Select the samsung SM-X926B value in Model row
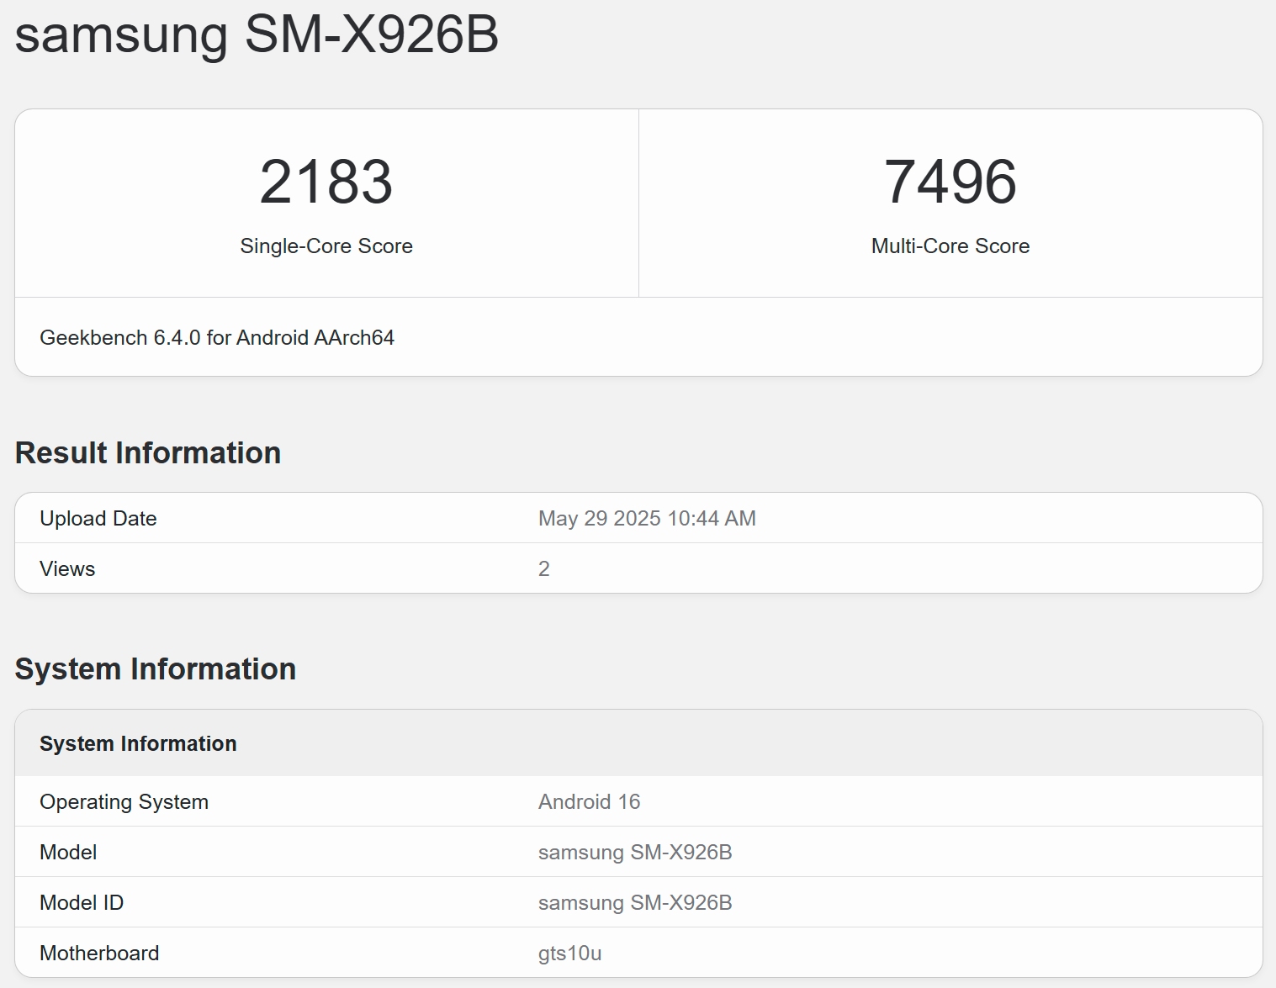This screenshot has height=988, width=1276. pyautogui.click(x=635, y=853)
